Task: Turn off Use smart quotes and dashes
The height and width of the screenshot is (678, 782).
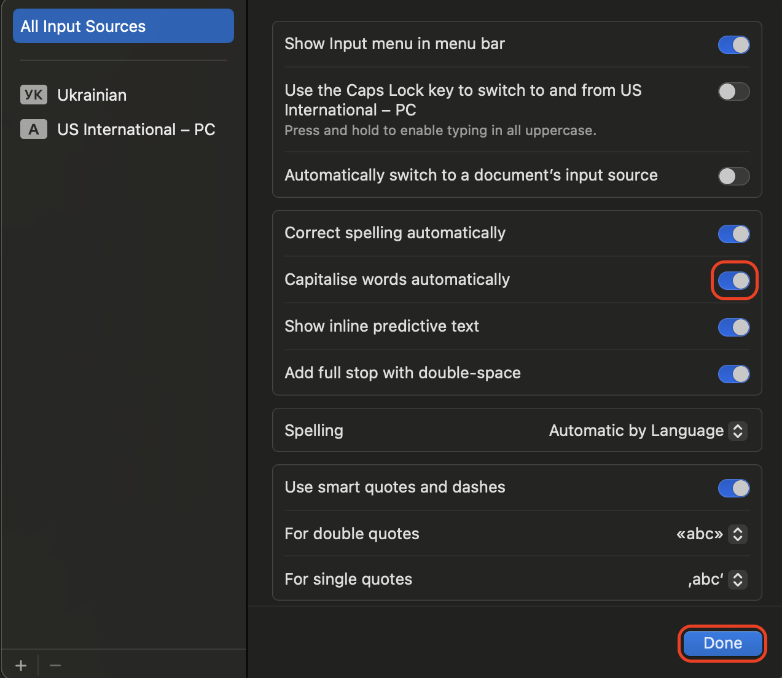Action: pos(733,488)
